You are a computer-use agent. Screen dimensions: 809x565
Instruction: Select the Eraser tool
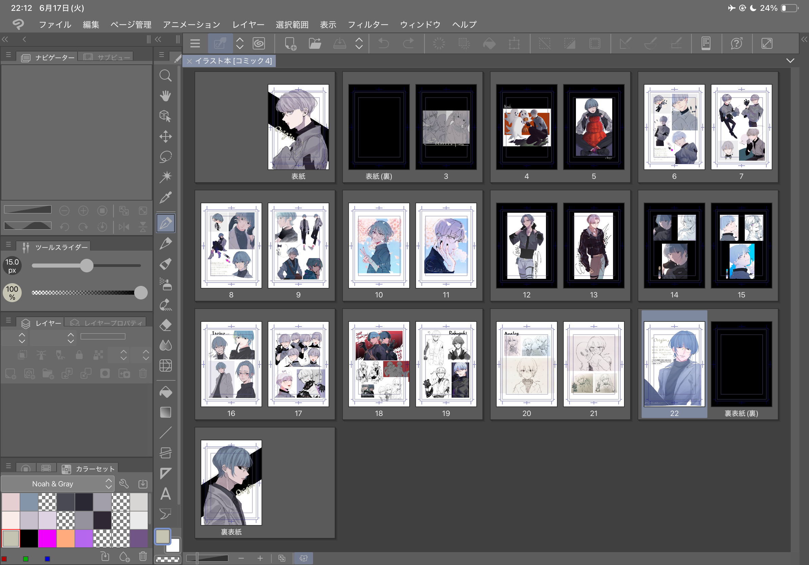[x=165, y=325]
